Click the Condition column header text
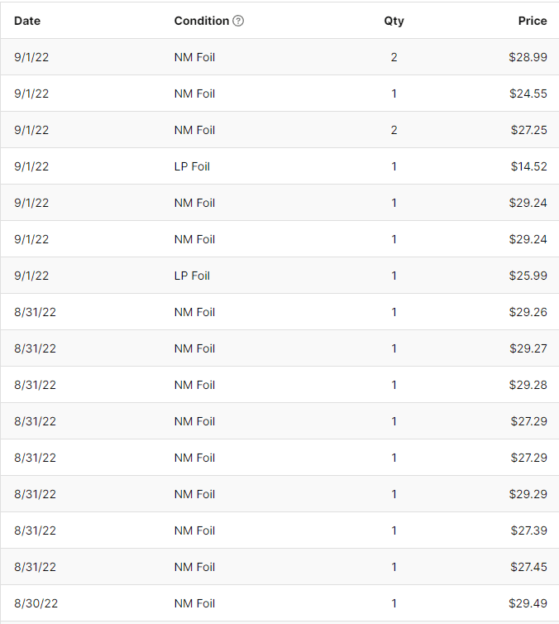Viewport: 559px width, 624px height. [201, 21]
